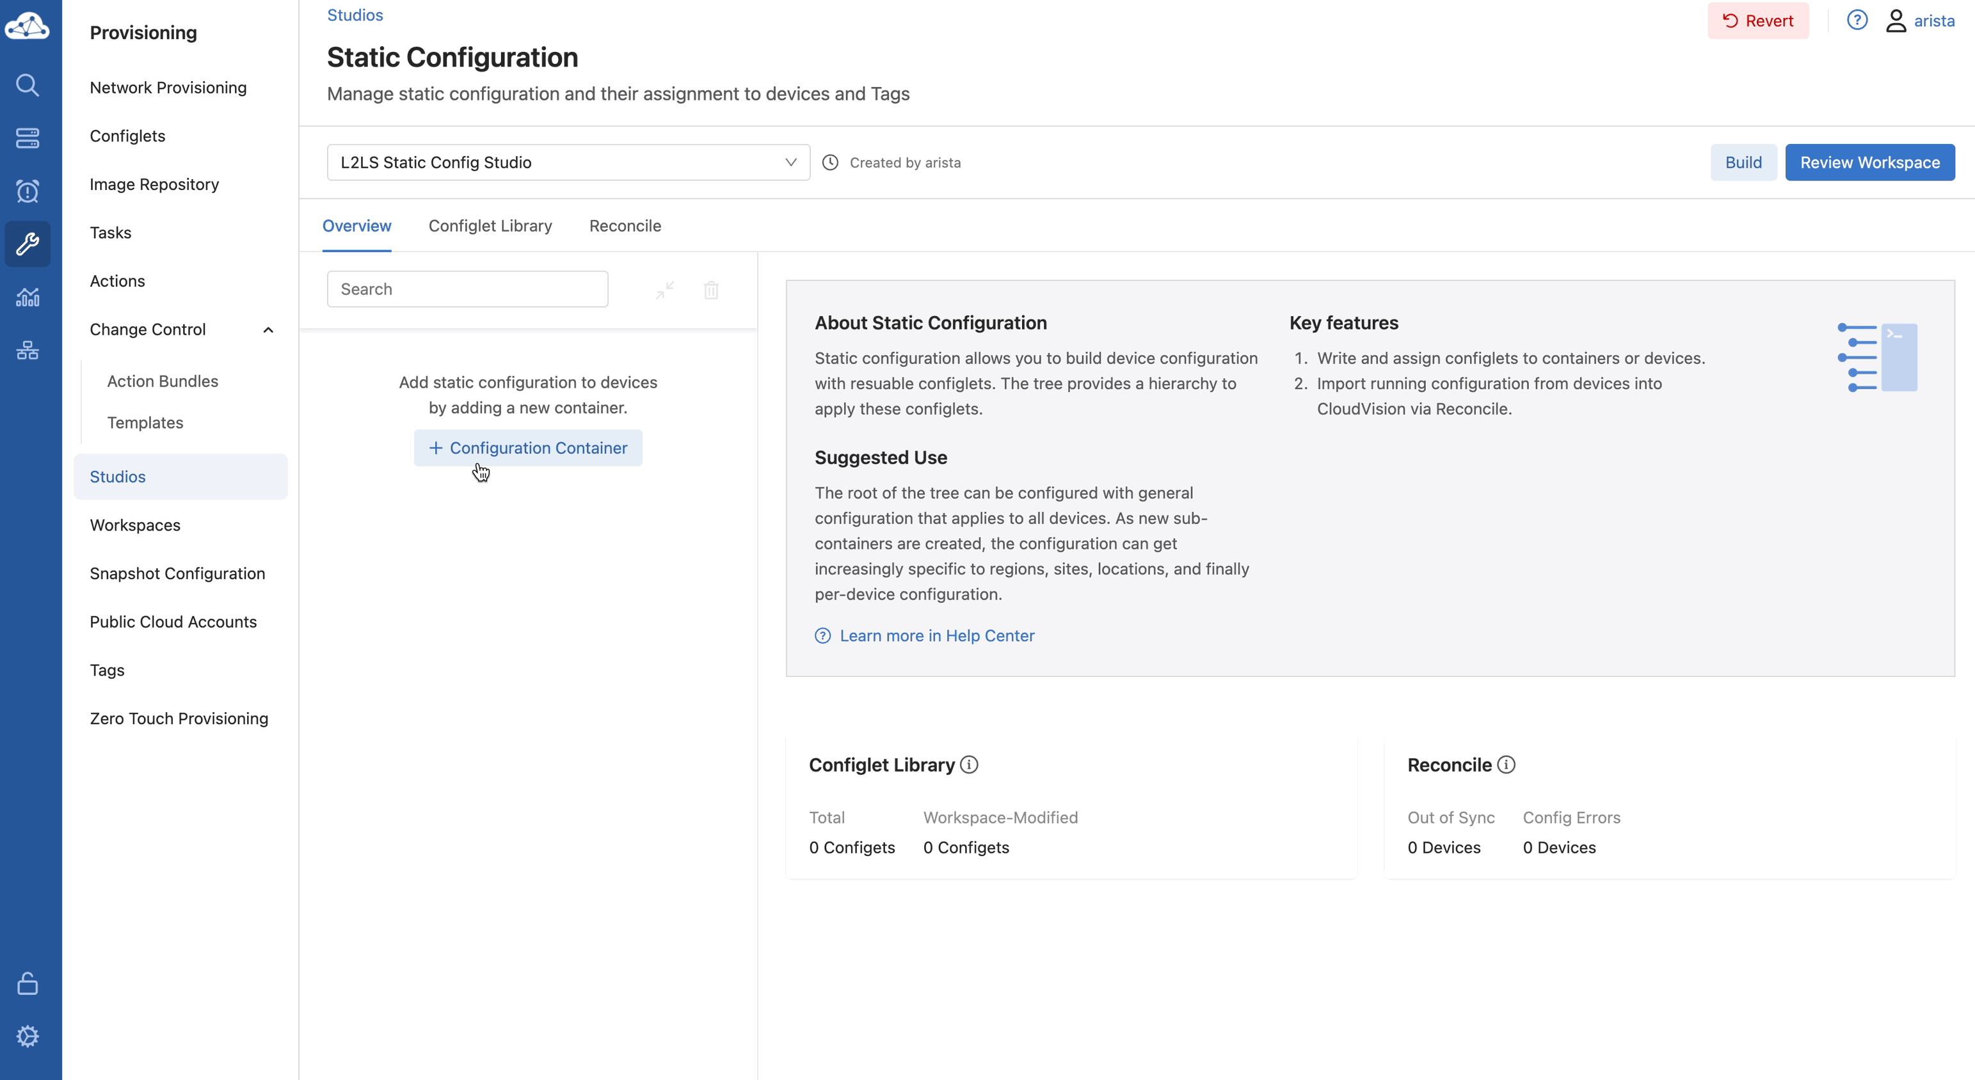Screen dimensions: 1975x1080
Task: Add a new Configuration Container
Action: pyautogui.click(x=527, y=448)
